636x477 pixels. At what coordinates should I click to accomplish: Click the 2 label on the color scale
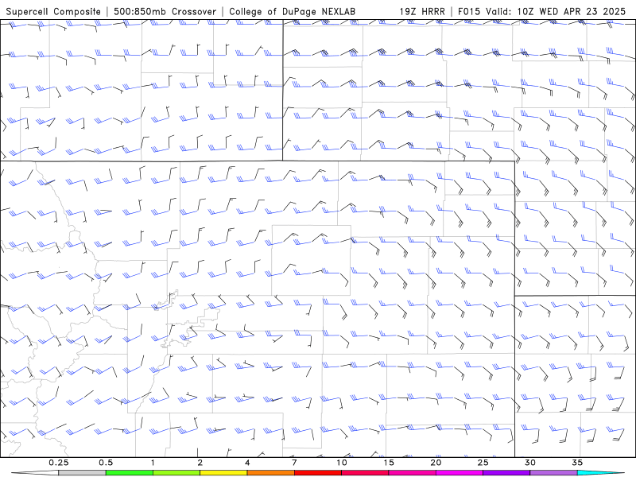coord(200,463)
